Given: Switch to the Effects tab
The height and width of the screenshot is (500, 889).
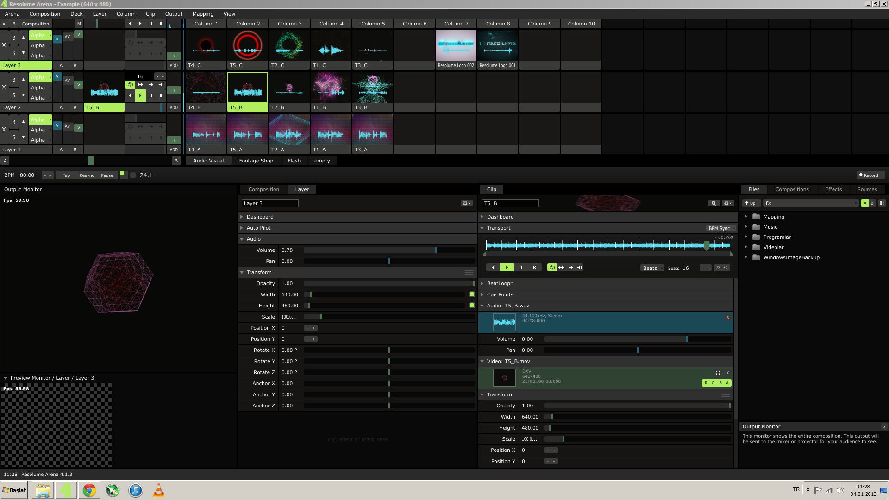Looking at the screenshot, I should click(833, 189).
